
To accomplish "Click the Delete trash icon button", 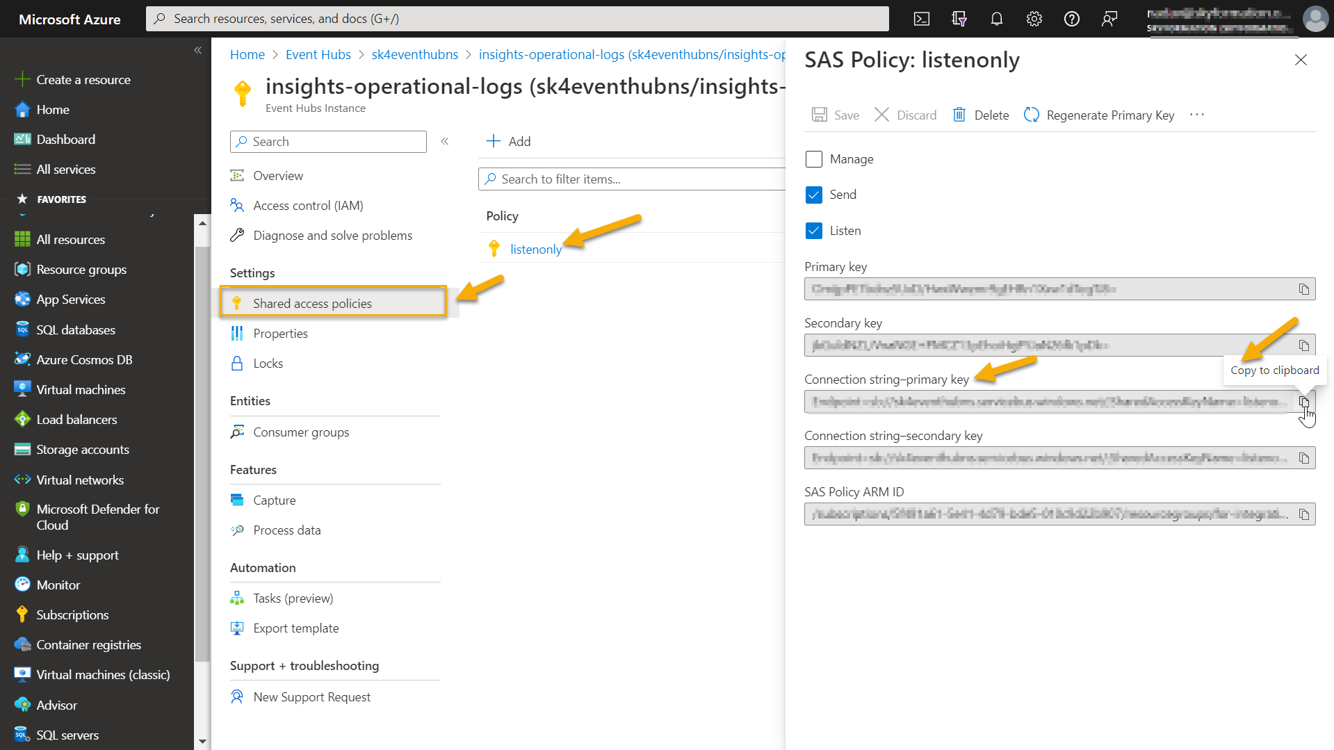I will click(x=981, y=115).
